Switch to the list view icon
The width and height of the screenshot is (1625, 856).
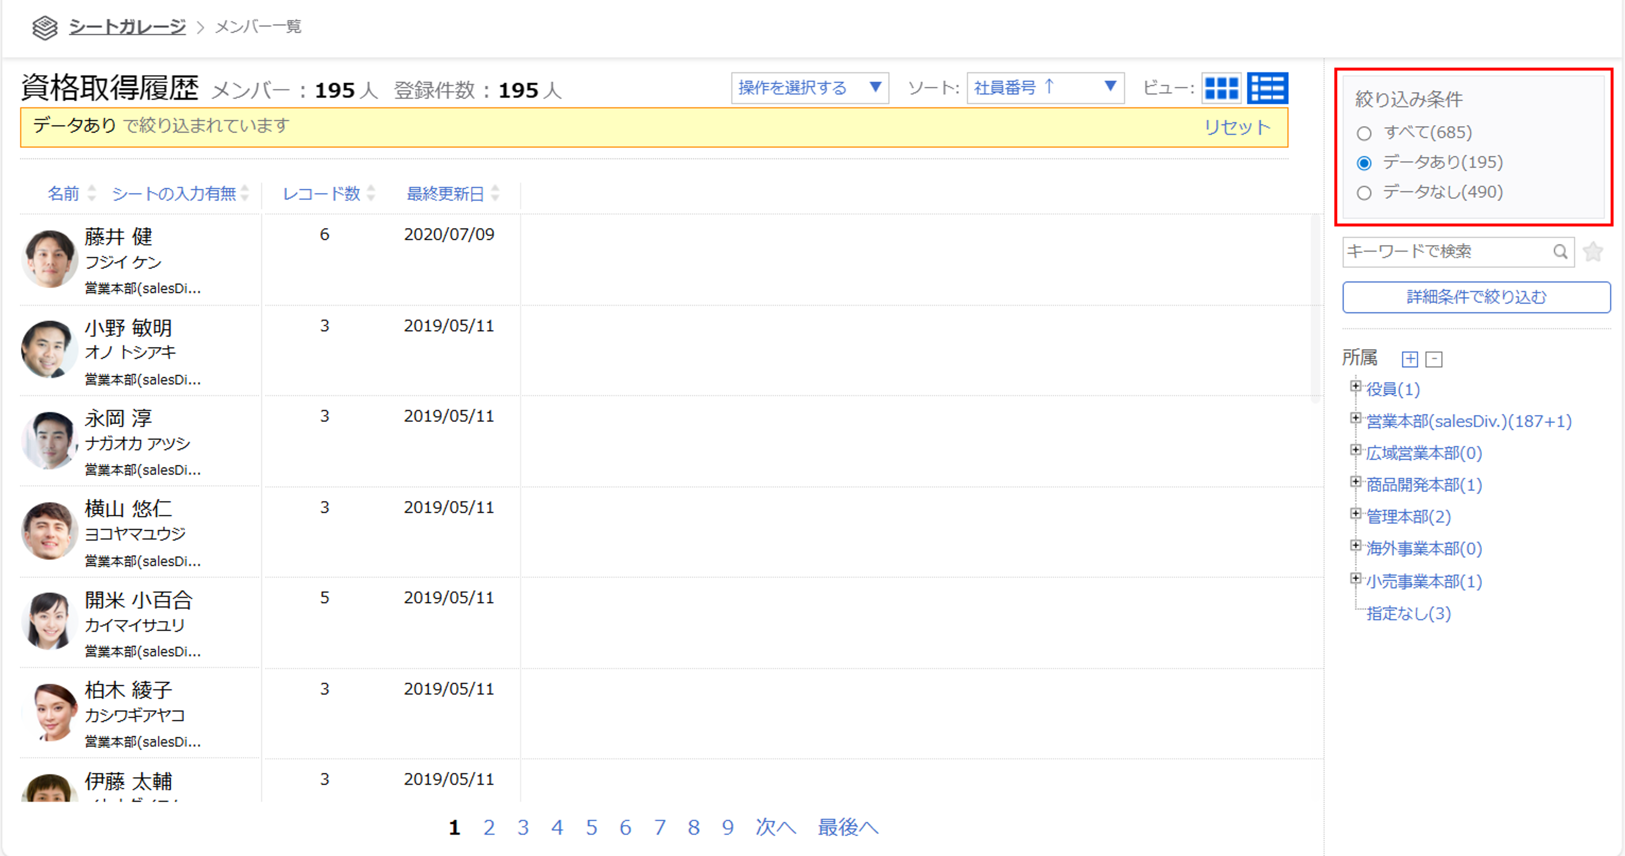click(1267, 88)
